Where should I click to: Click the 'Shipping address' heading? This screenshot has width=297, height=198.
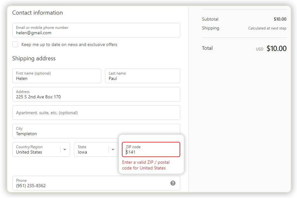point(34,58)
